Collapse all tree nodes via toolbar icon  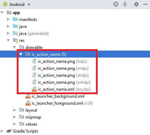point(125,4)
